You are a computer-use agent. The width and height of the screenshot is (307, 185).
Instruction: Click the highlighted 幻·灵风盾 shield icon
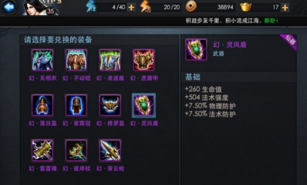(144, 106)
